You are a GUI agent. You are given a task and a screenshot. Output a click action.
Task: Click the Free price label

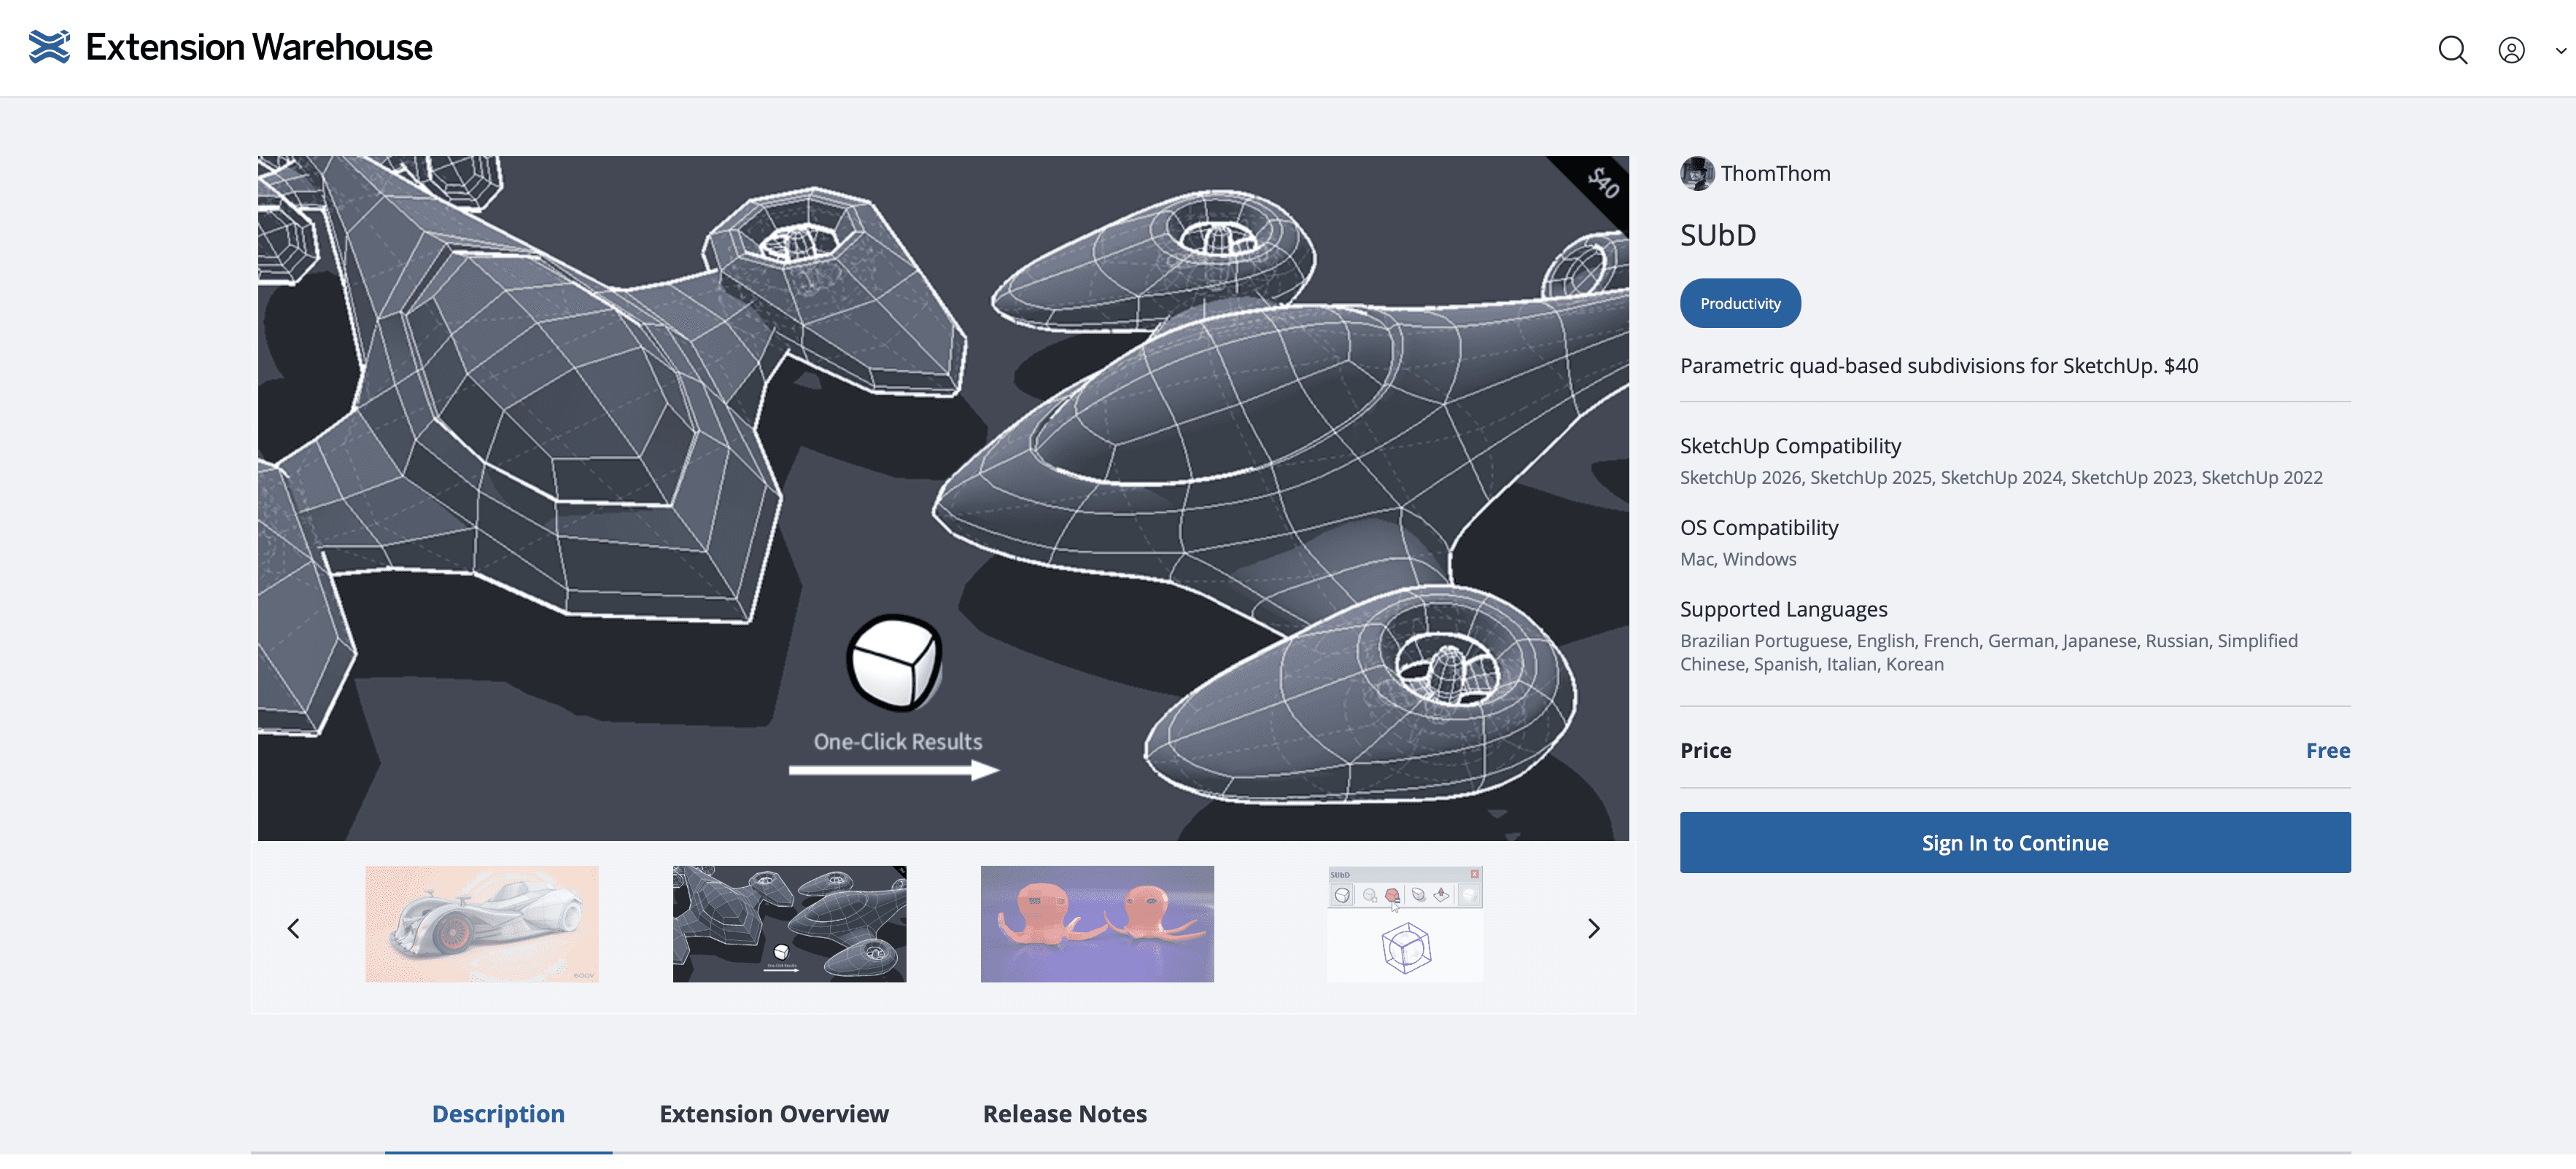click(x=2327, y=751)
